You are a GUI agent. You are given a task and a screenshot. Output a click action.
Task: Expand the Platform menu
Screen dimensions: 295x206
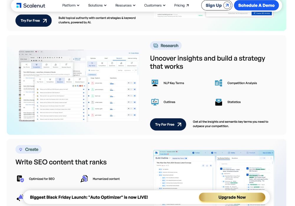click(71, 5)
